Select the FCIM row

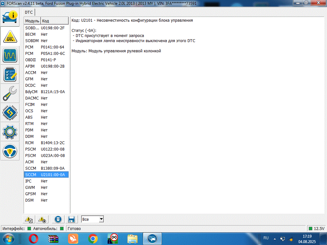click(46, 105)
